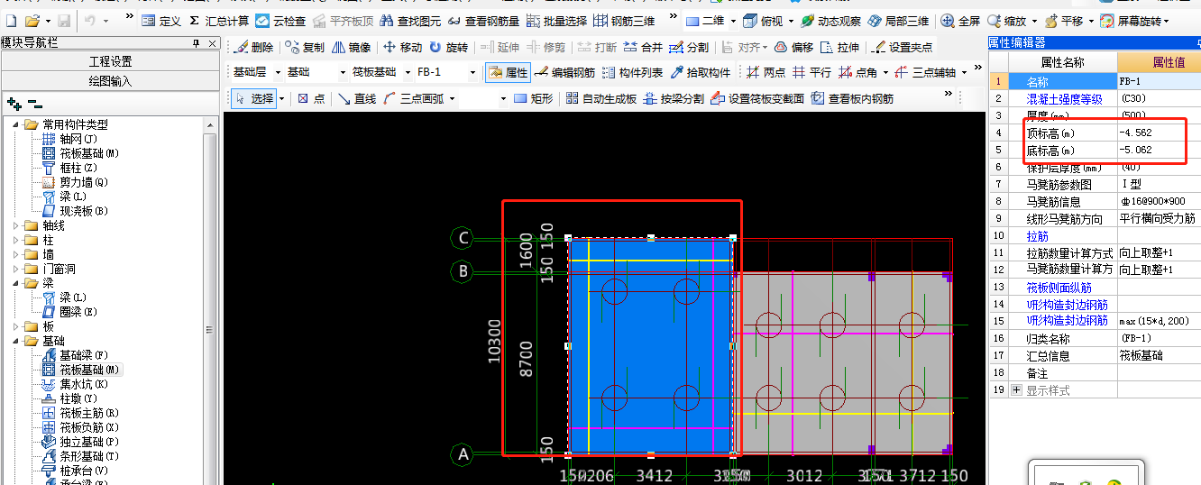Click 设置筏板变截面 tool

(757, 99)
